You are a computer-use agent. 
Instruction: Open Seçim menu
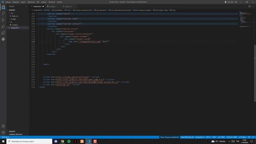coord(23,2)
